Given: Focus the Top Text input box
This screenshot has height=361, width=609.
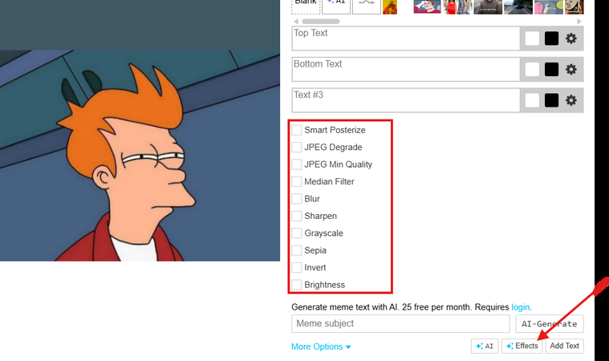Looking at the screenshot, I should pos(405,39).
